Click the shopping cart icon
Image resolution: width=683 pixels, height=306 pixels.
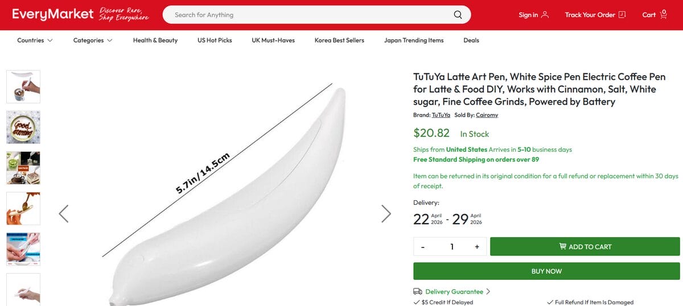(663, 14)
